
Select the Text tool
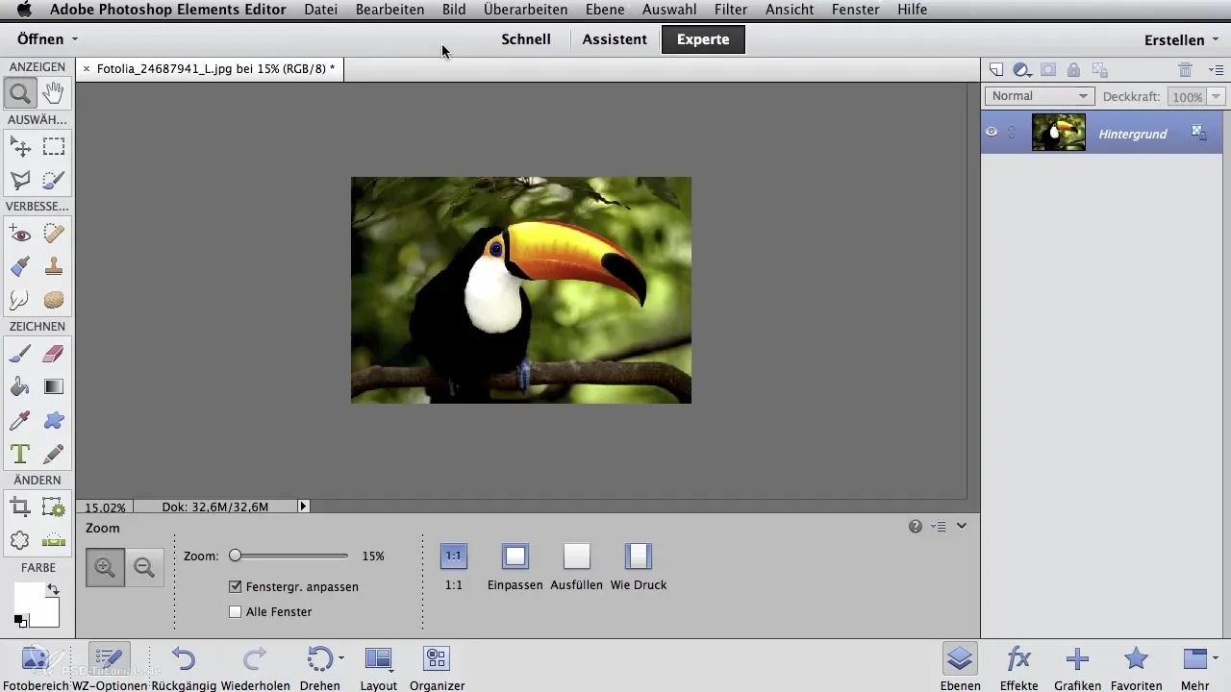[x=20, y=454]
